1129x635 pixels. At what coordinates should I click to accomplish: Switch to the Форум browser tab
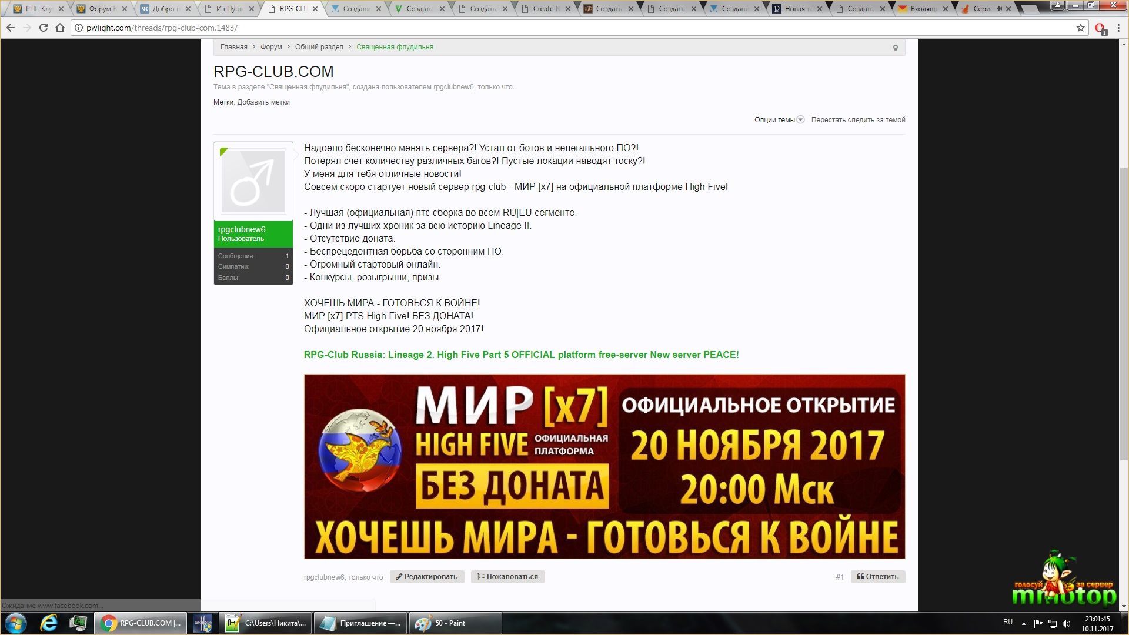pos(101,9)
